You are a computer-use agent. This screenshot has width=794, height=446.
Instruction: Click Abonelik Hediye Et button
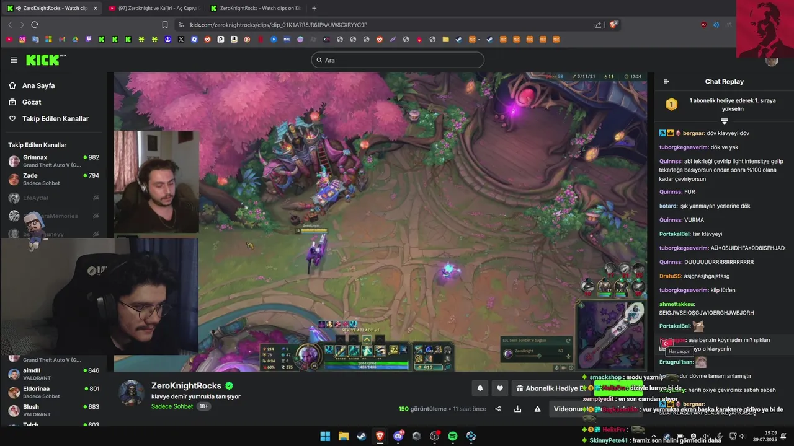549,388
